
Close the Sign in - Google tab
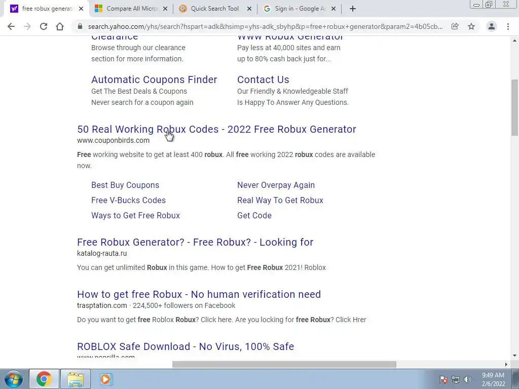pyautogui.click(x=333, y=9)
